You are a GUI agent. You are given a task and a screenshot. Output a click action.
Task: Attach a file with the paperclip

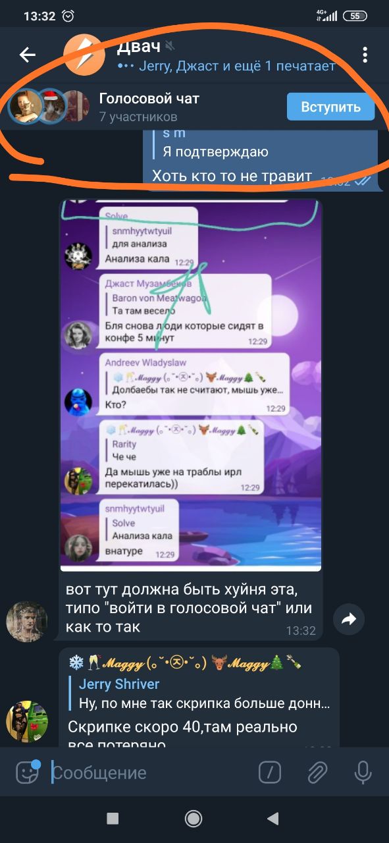[x=318, y=772]
